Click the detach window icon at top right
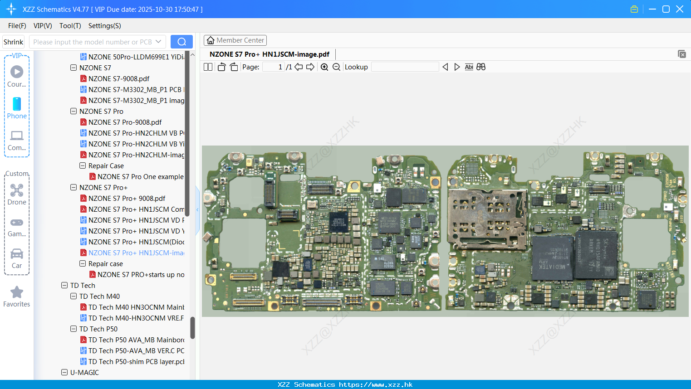 682,54
